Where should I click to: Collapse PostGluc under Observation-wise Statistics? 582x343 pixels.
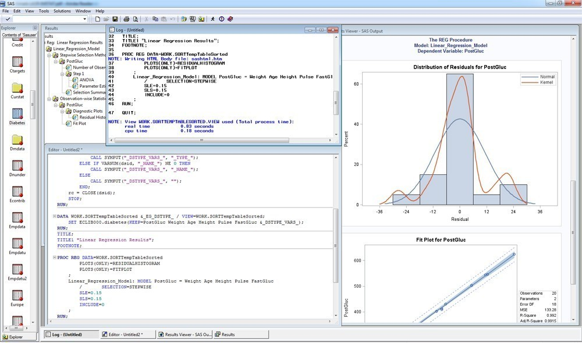coord(56,105)
